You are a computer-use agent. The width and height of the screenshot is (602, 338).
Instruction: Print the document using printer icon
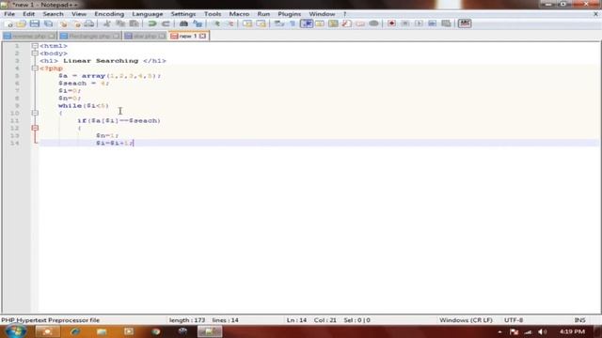click(x=89, y=23)
